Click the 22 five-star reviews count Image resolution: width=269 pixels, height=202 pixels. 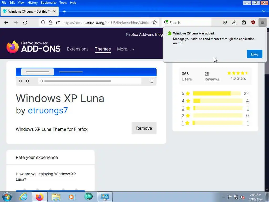tap(246, 93)
